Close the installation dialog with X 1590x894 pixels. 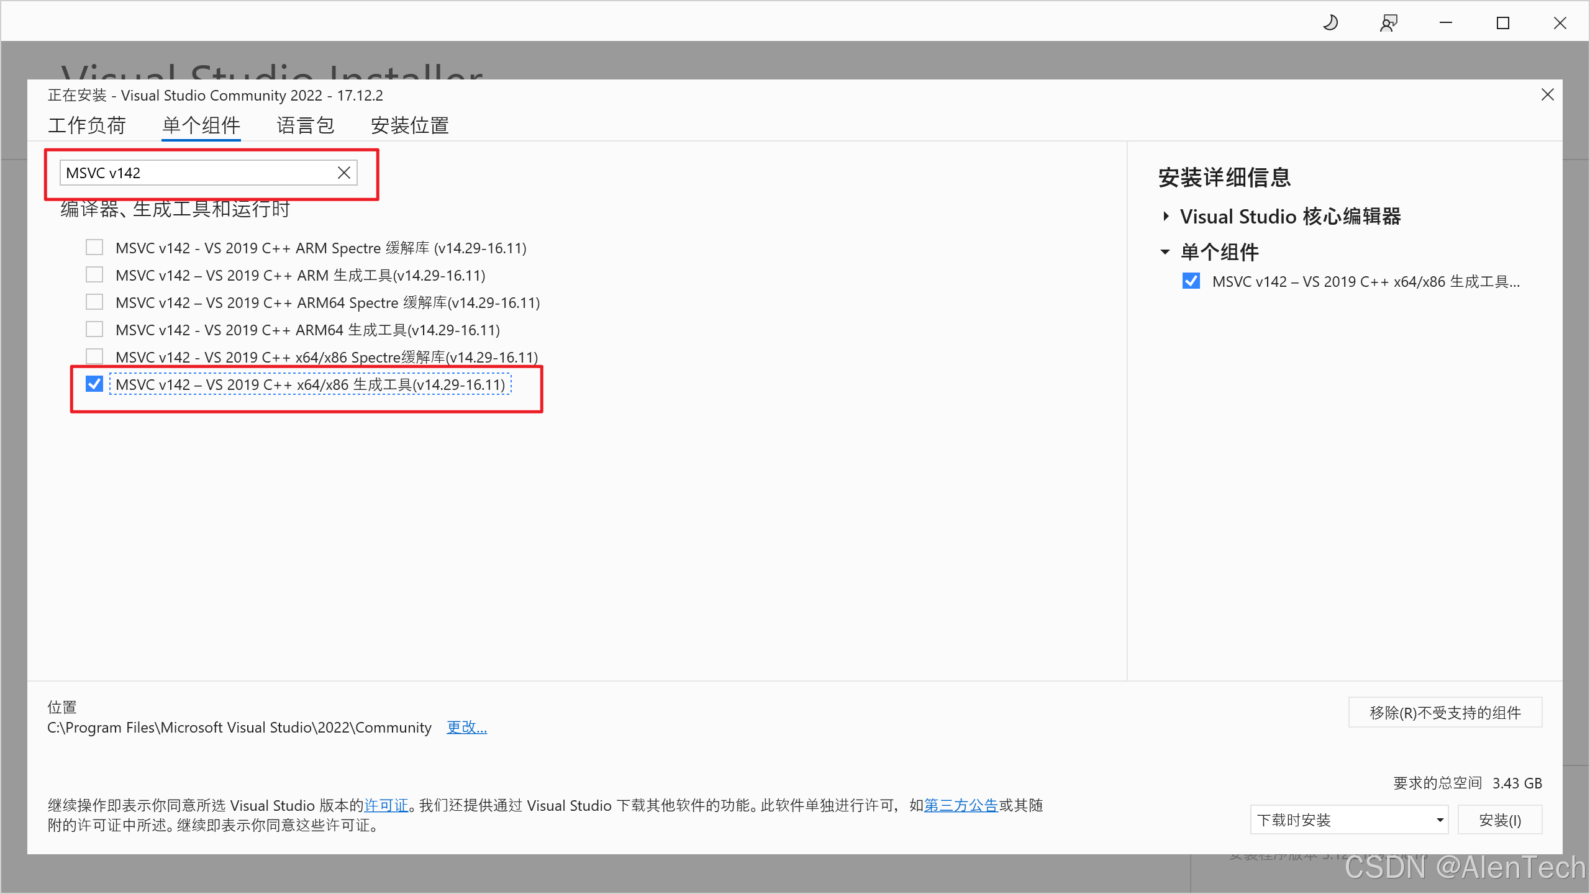click(1547, 95)
